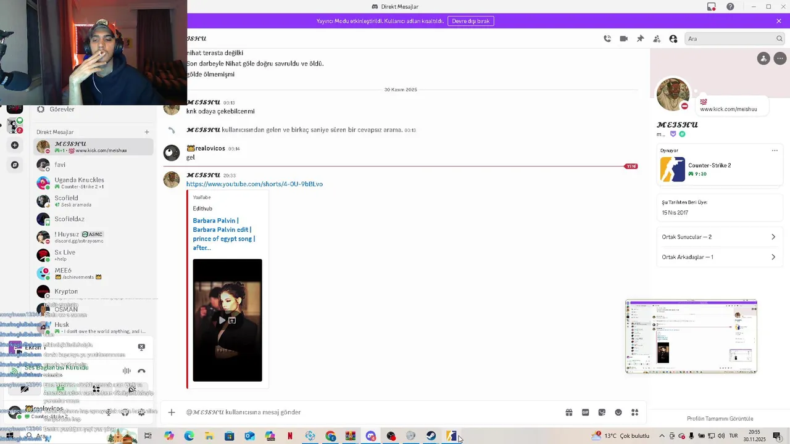Open the inbox icon in title bar
Screen dimensions: 790x444
(x=712, y=7)
